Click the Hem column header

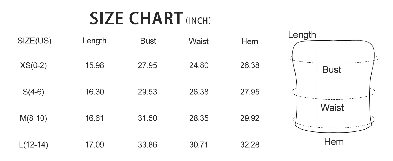250,41
